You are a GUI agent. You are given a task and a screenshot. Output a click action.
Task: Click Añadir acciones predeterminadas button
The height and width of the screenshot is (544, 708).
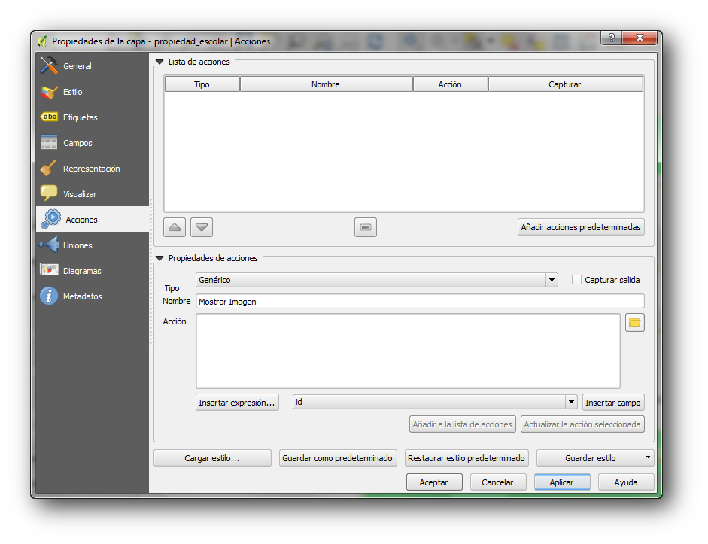[581, 227]
